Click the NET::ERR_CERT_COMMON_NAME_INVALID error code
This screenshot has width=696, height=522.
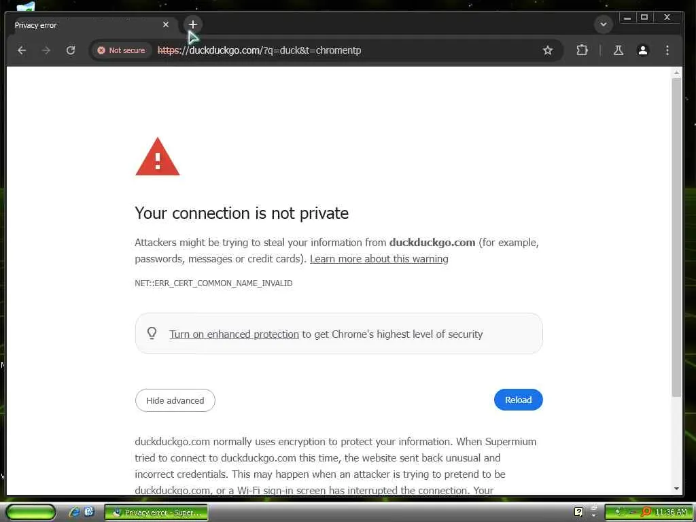(213, 283)
